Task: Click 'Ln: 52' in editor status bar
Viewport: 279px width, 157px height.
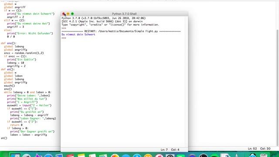Action: (x=252, y=149)
